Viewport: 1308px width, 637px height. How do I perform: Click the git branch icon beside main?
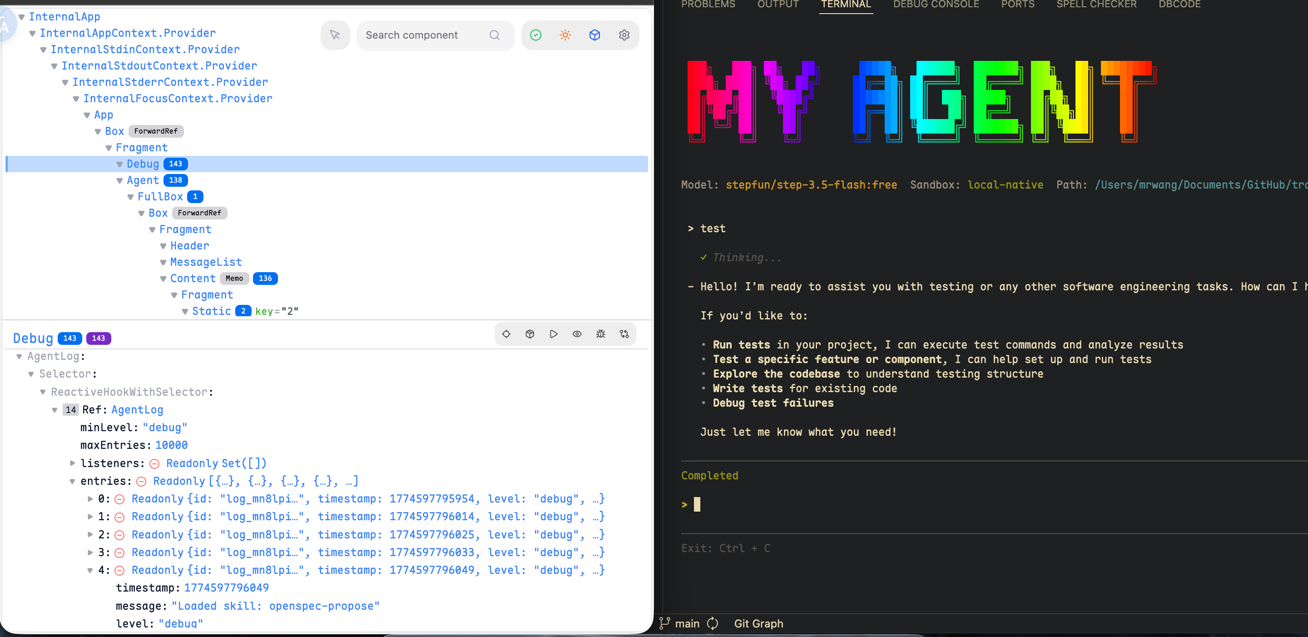pos(664,623)
